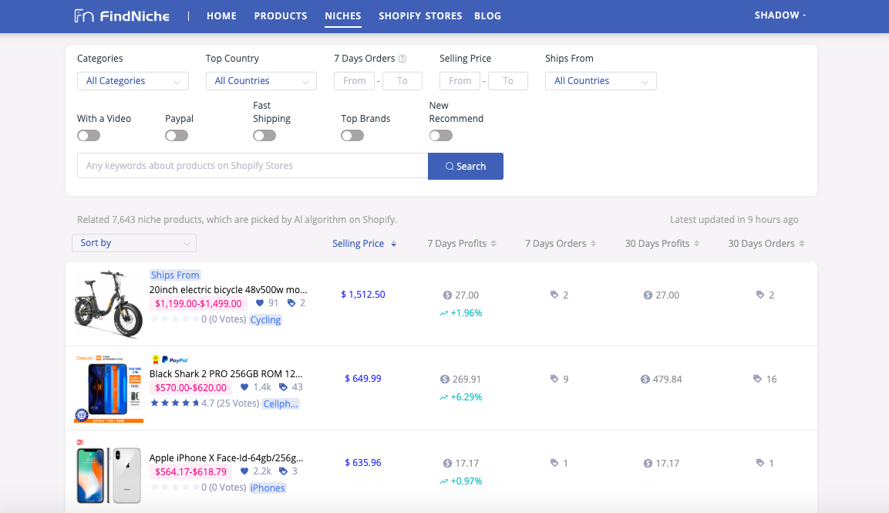Click the 7 Days Orders help icon
Image resolution: width=889 pixels, height=513 pixels.
402,59
